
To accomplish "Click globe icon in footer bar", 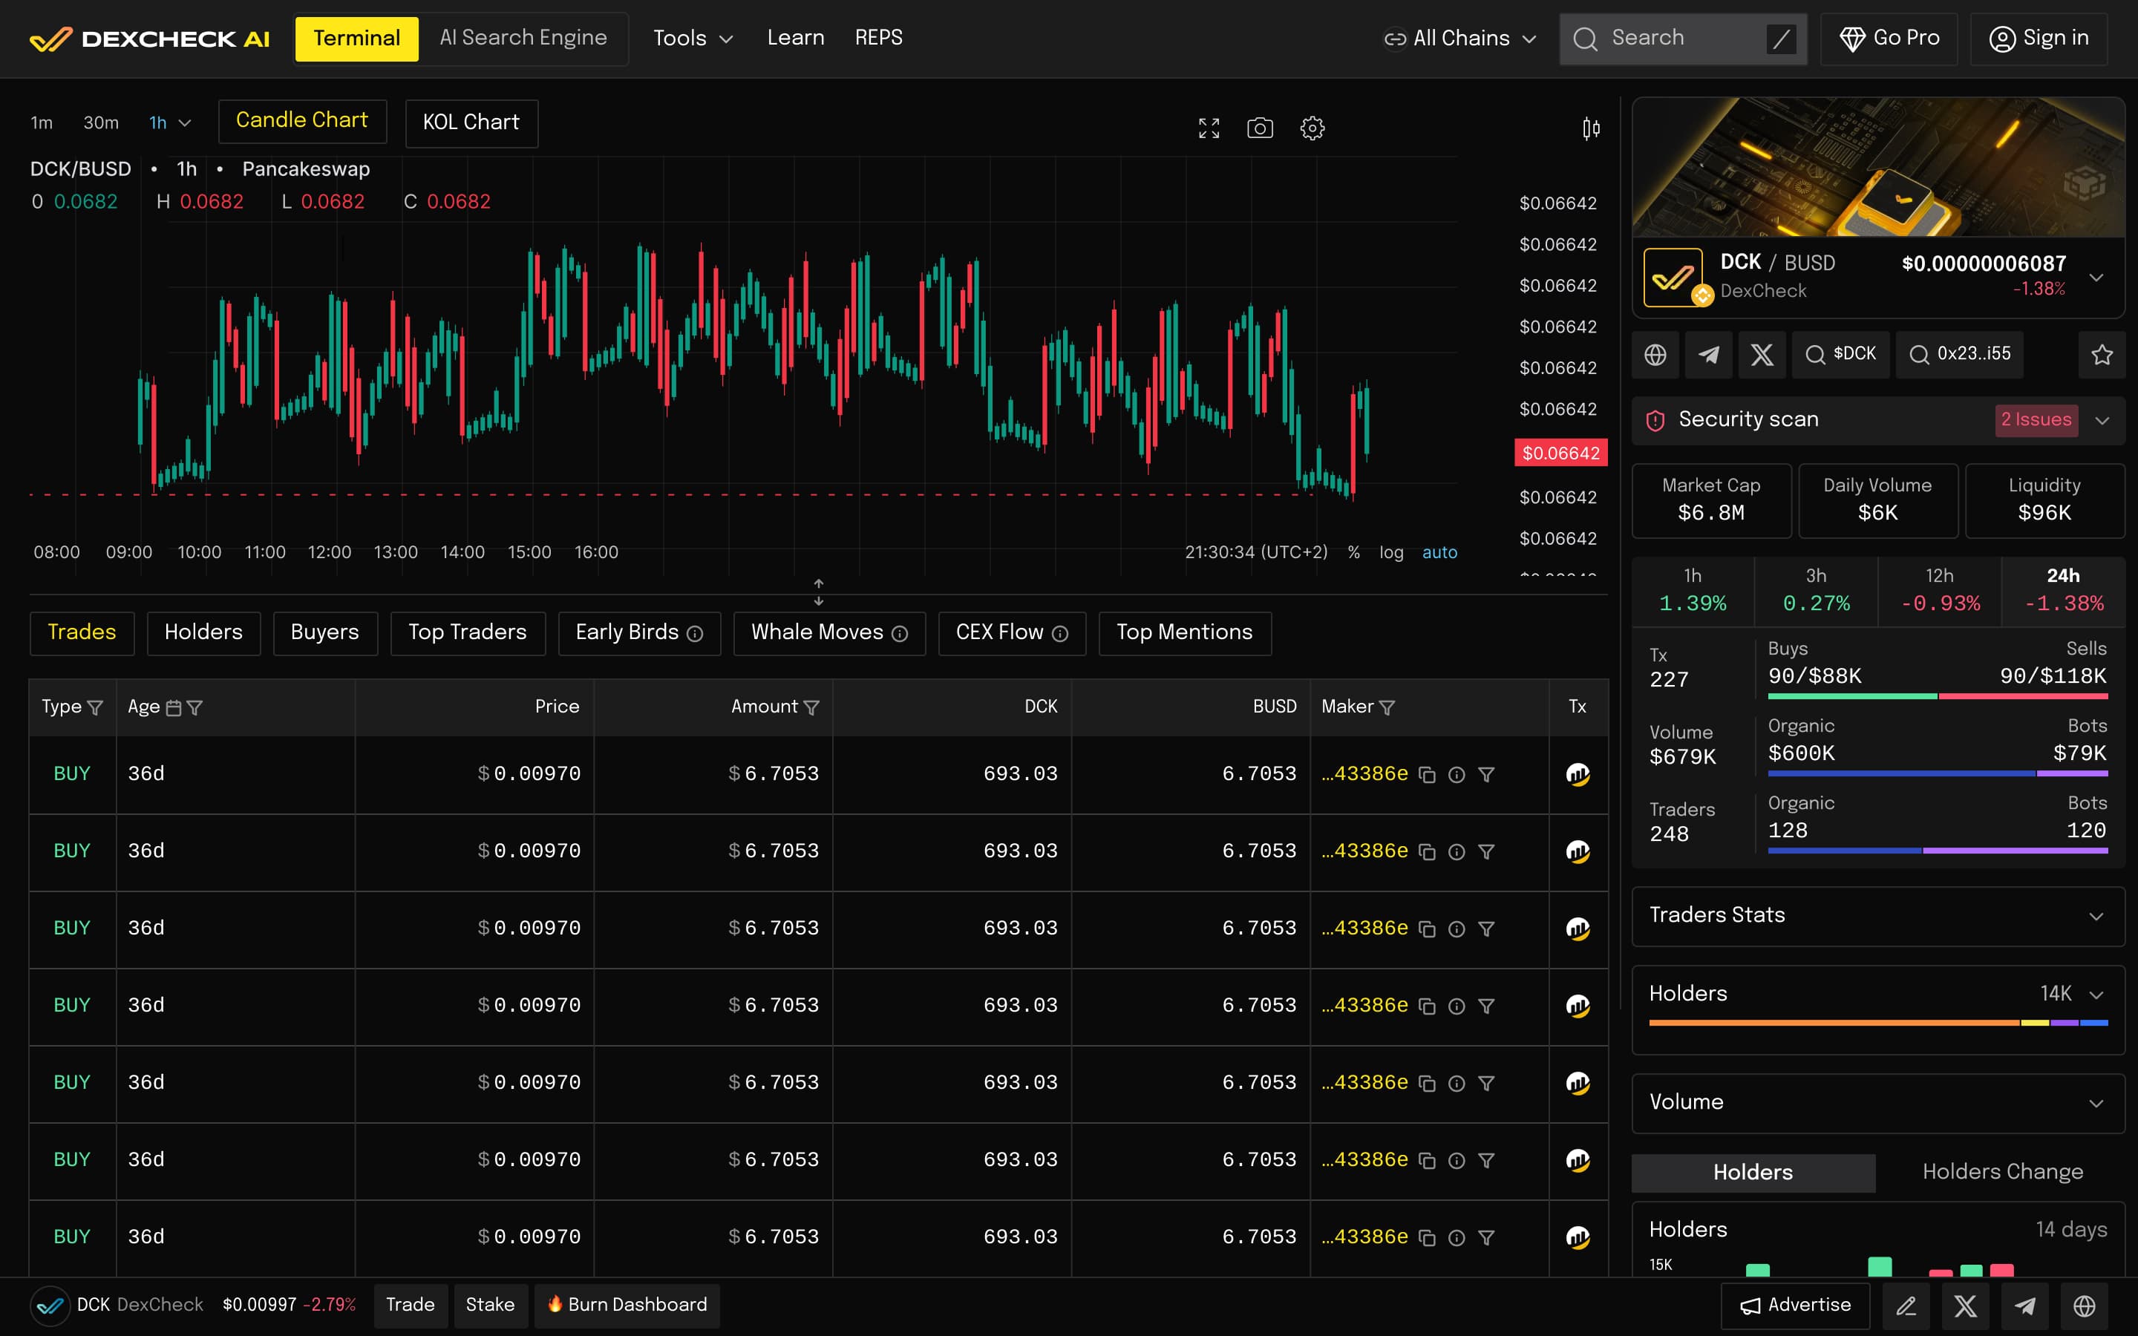I will pyautogui.click(x=2084, y=1305).
